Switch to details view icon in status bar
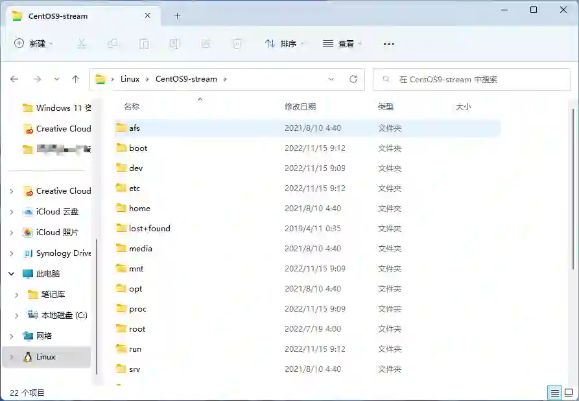579x401 pixels. [x=554, y=393]
